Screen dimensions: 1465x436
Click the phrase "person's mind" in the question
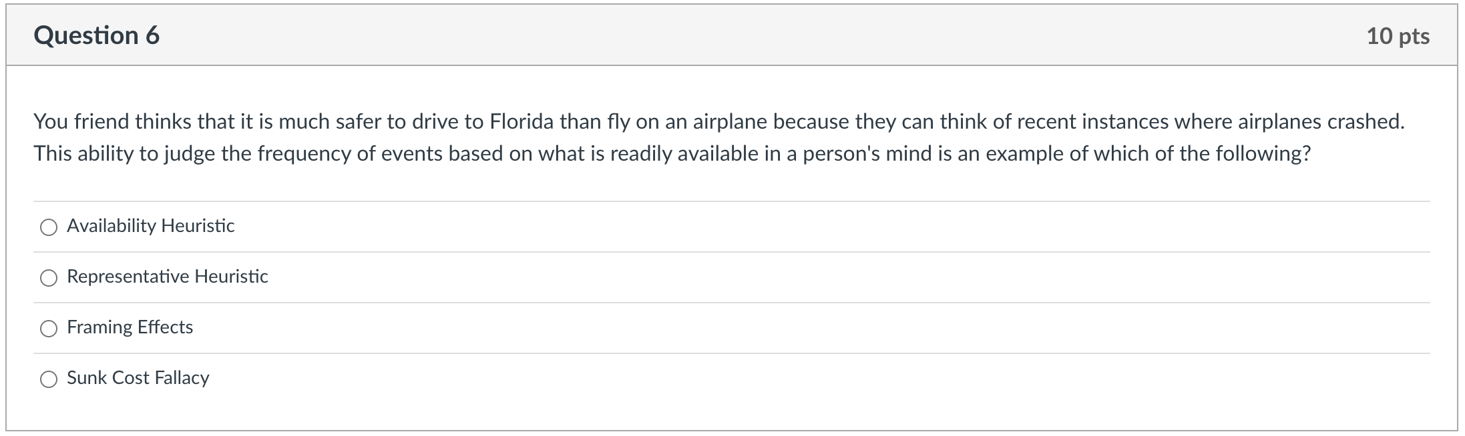pos(867,154)
